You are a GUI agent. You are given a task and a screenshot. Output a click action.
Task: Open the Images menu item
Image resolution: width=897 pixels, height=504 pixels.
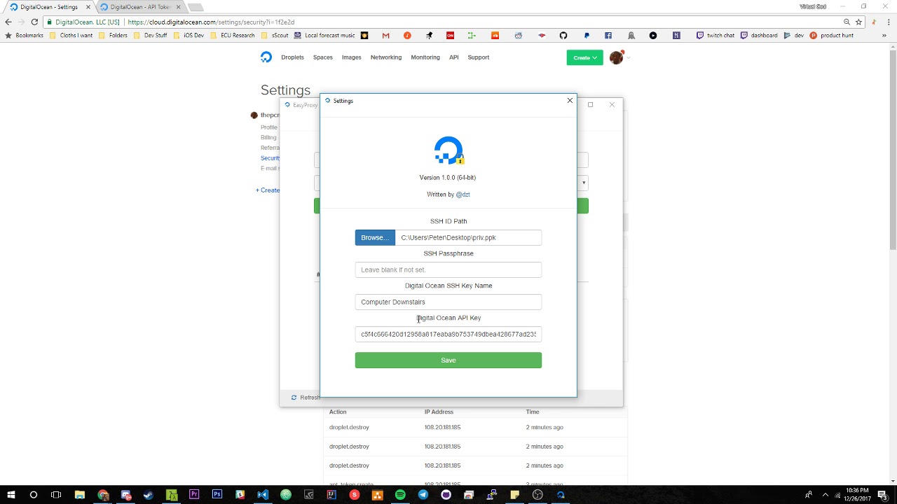pyautogui.click(x=352, y=57)
